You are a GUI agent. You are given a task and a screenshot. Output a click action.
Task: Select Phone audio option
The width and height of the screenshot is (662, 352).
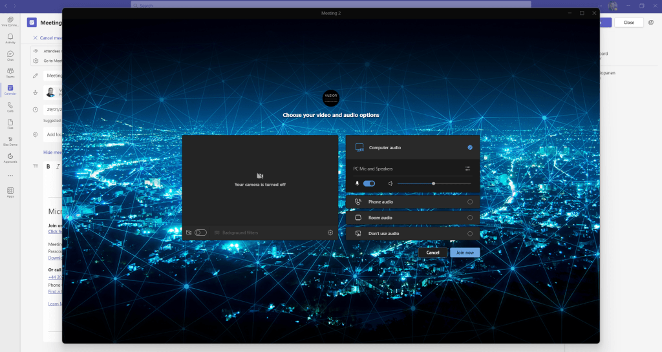pos(469,202)
